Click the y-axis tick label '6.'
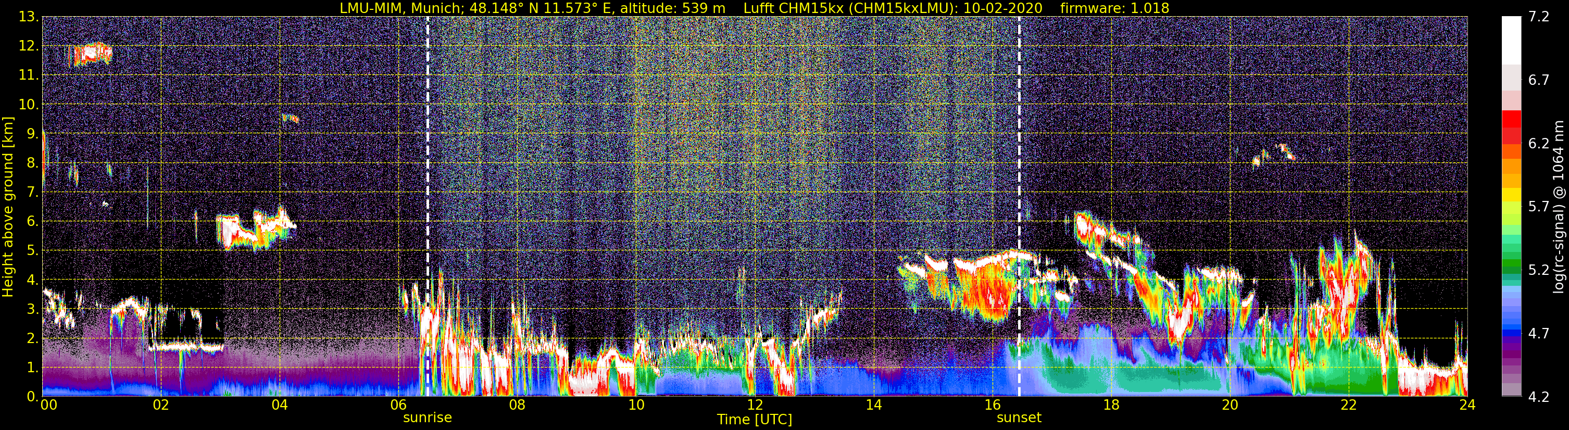 [x=32, y=222]
